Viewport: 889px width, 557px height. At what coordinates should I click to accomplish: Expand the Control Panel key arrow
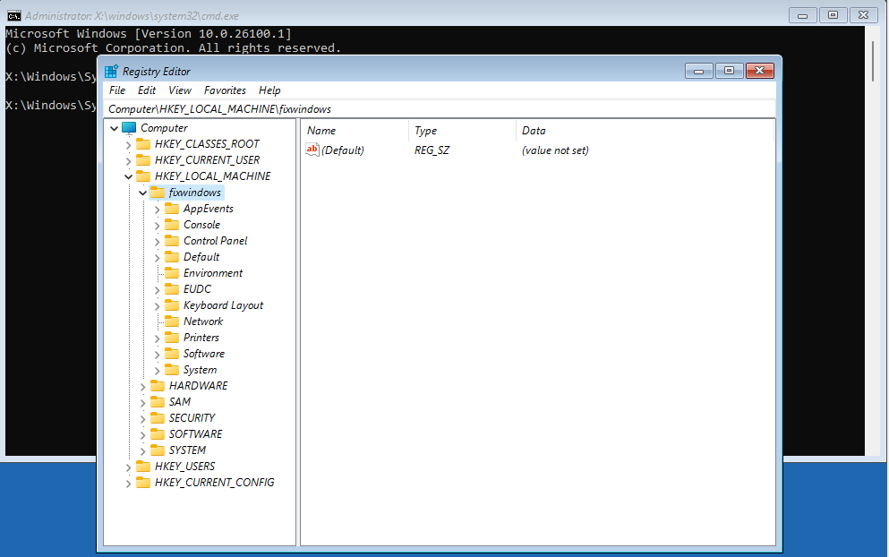coord(157,242)
